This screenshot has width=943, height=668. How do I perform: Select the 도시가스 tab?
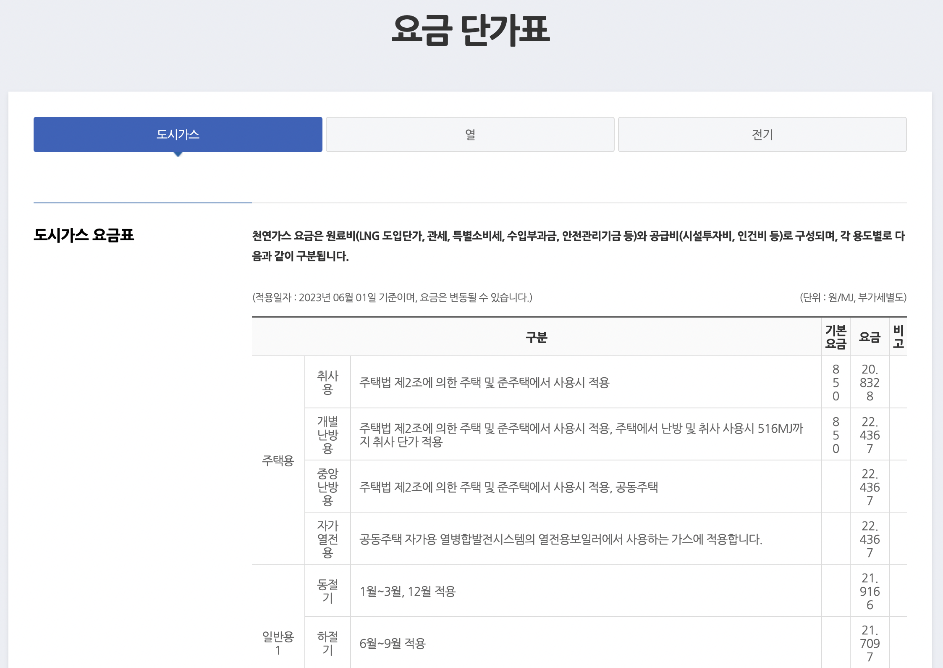point(178,134)
